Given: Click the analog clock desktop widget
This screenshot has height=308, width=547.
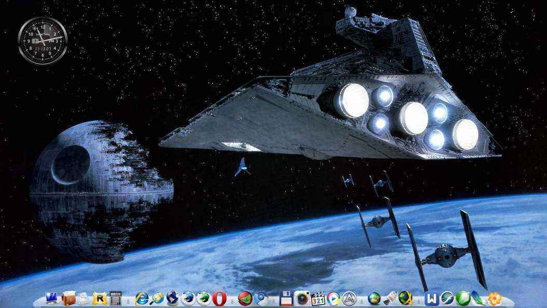Looking at the screenshot, I should coord(43,41).
